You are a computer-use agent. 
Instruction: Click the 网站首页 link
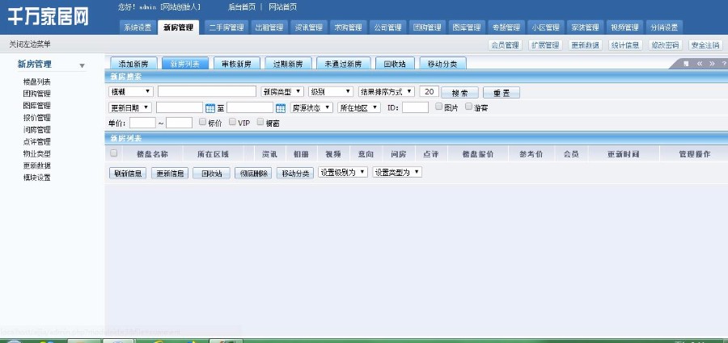283,7
